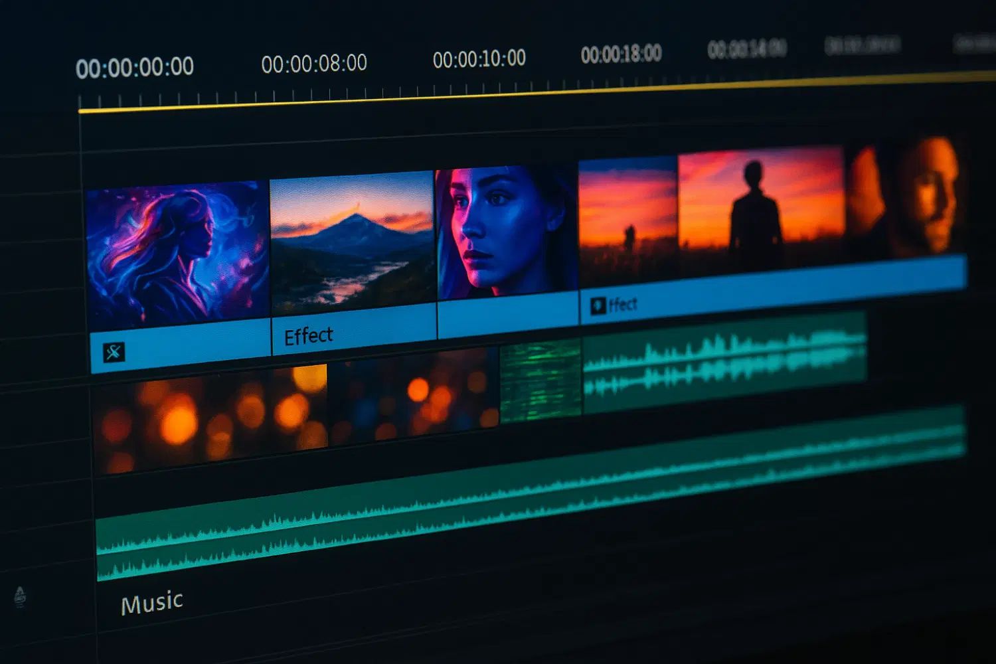Select the silhouetted man sunset thumbnail
This screenshot has width=996, height=664.
(x=761, y=210)
